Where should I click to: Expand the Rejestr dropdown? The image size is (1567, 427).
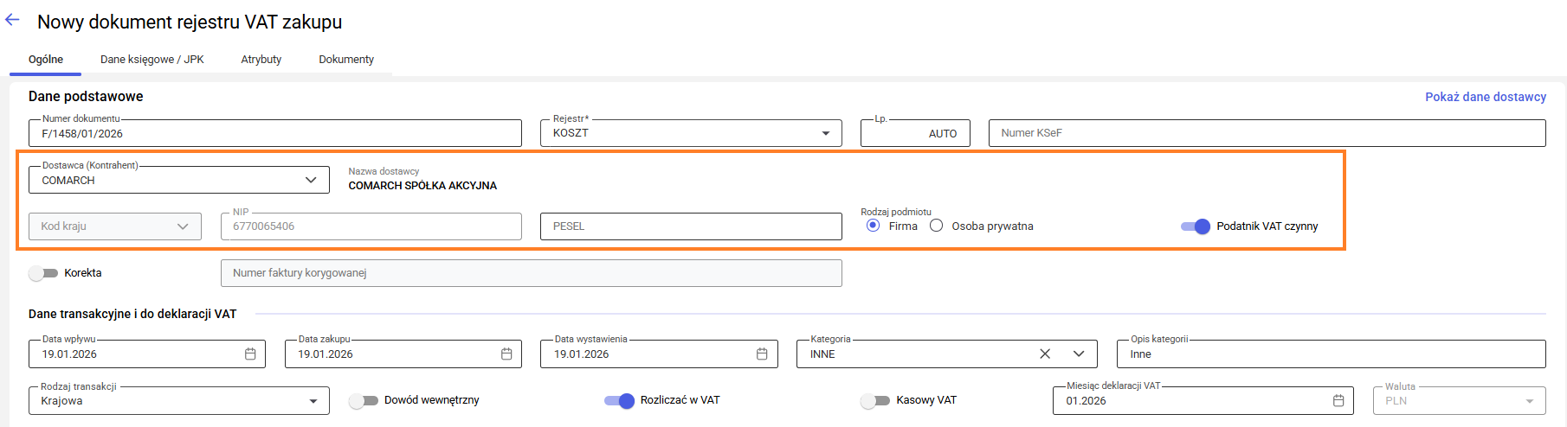[x=825, y=133]
